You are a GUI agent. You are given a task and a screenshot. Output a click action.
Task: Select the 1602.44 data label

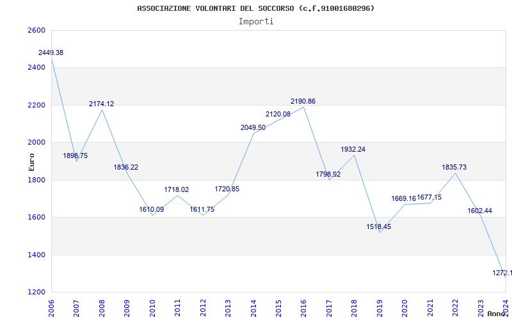[x=479, y=211]
